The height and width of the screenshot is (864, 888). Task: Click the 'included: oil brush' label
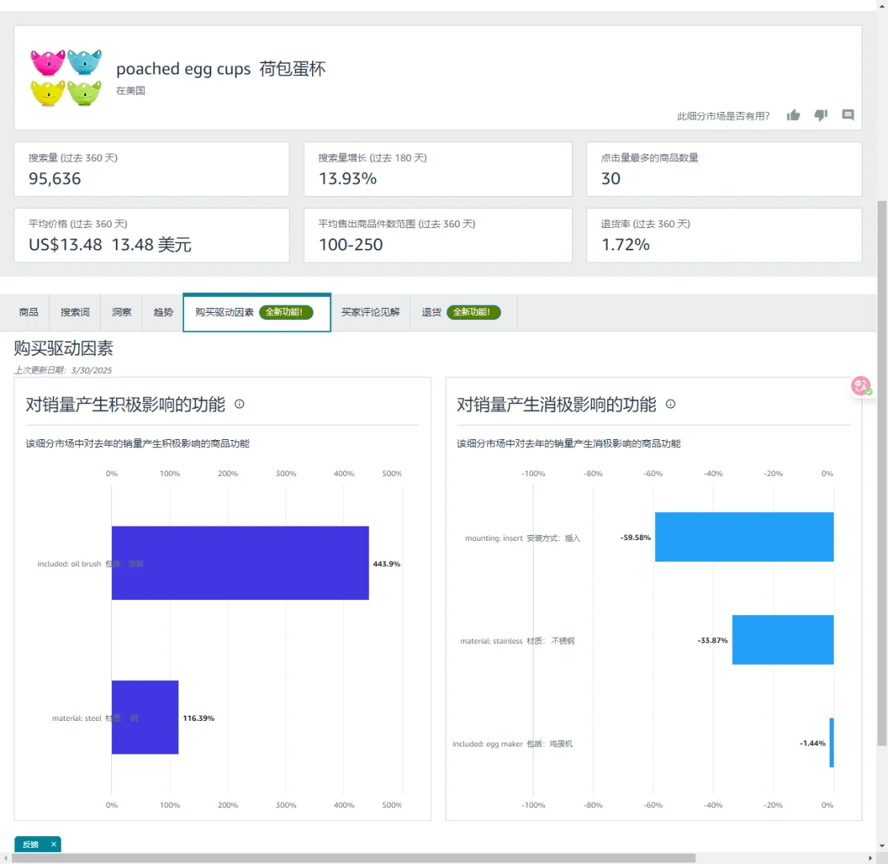click(x=69, y=563)
